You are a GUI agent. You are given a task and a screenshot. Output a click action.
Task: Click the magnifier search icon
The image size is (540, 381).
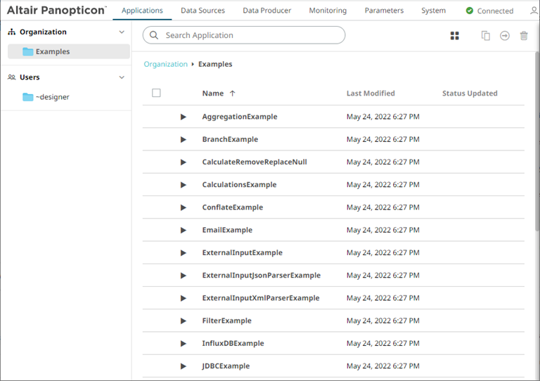(154, 35)
